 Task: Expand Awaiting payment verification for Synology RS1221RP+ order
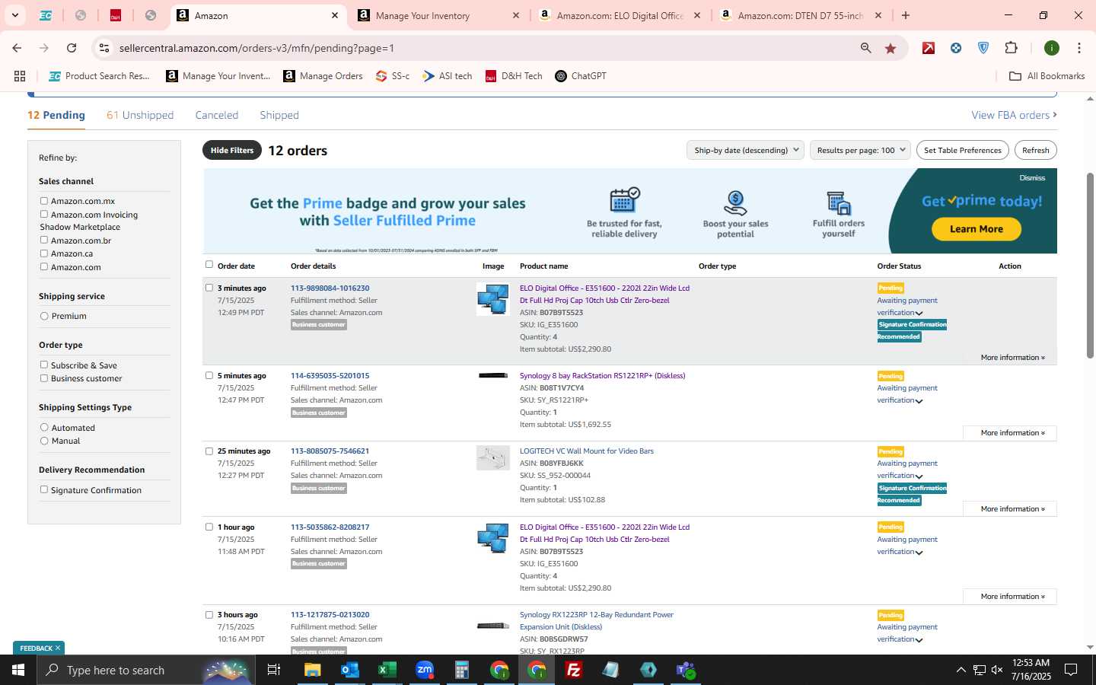pyautogui.click(x=919, y=400)
